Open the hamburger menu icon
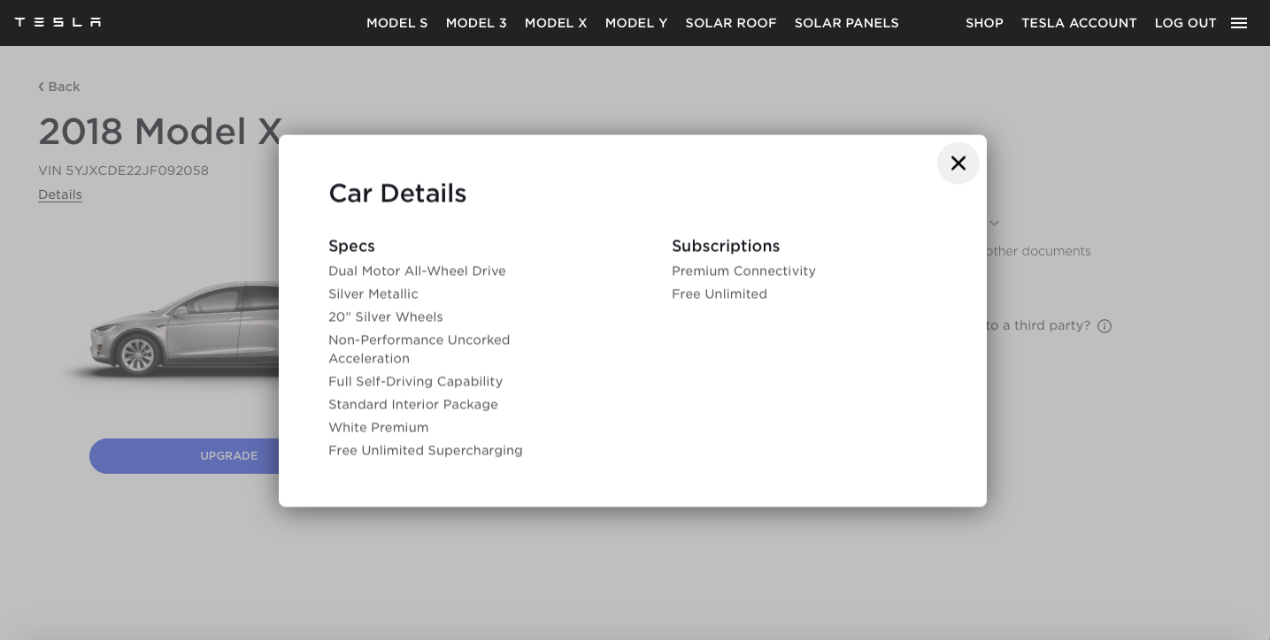The image size is (1270, 640). [x=1239, y=23]
